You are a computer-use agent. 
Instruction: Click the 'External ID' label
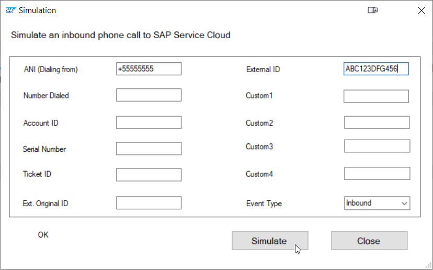263,70
